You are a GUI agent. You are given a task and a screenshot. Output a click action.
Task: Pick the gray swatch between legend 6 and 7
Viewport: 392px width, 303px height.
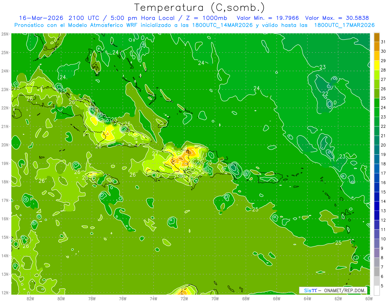[x=377, y=271]
